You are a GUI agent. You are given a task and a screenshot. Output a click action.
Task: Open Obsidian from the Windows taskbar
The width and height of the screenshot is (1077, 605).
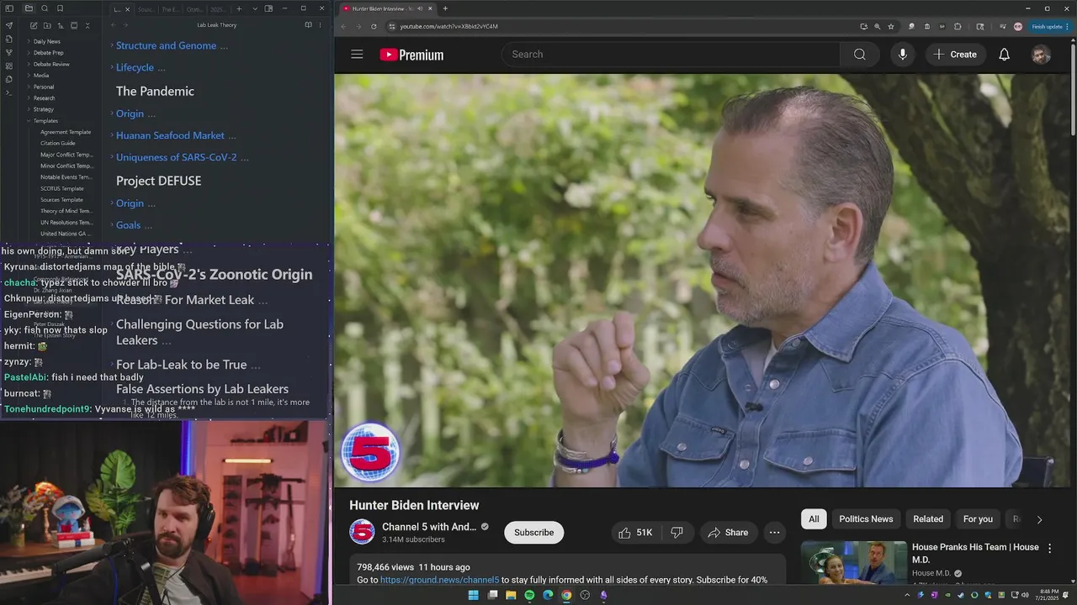tap(603, 595)
